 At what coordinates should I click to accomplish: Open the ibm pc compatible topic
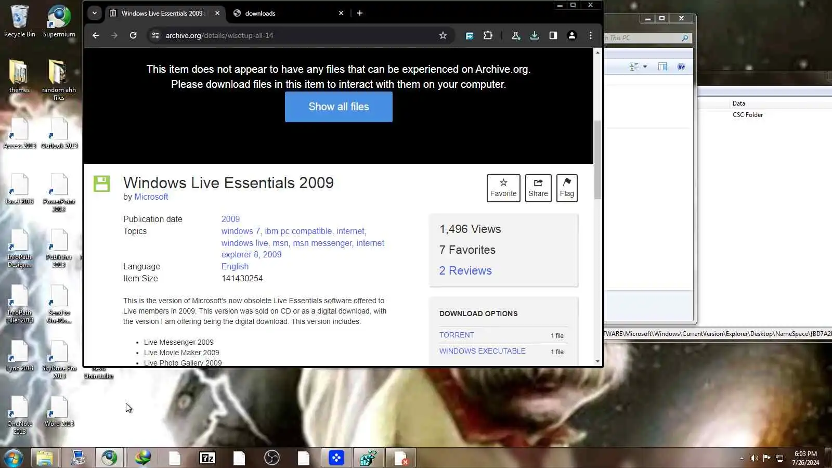click(x=298, y=231)
